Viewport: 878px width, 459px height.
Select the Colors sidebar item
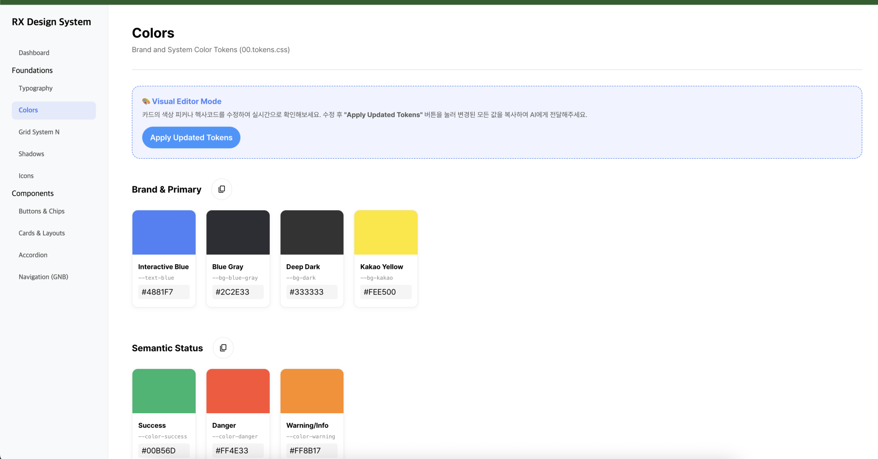click(x=28, y=110)
